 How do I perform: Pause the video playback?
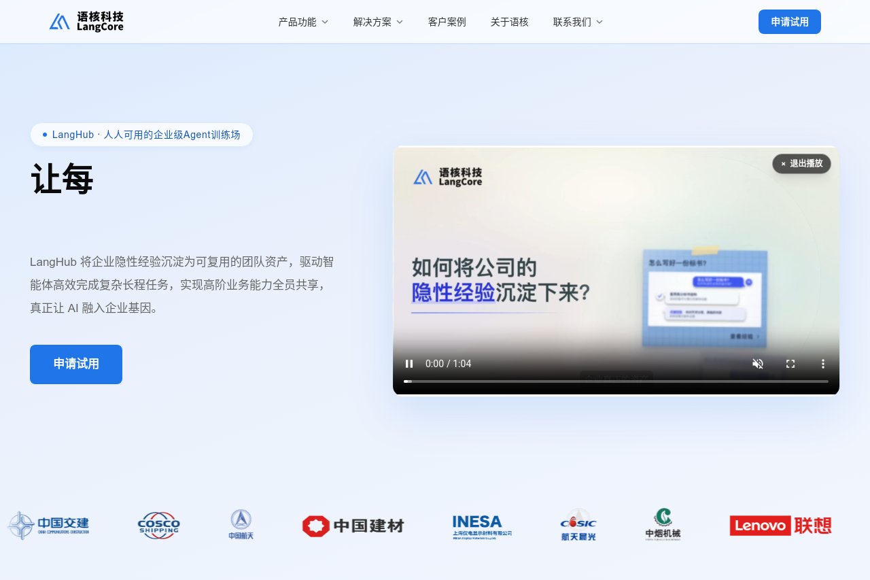pyautogui.click(x=409, y=364)
